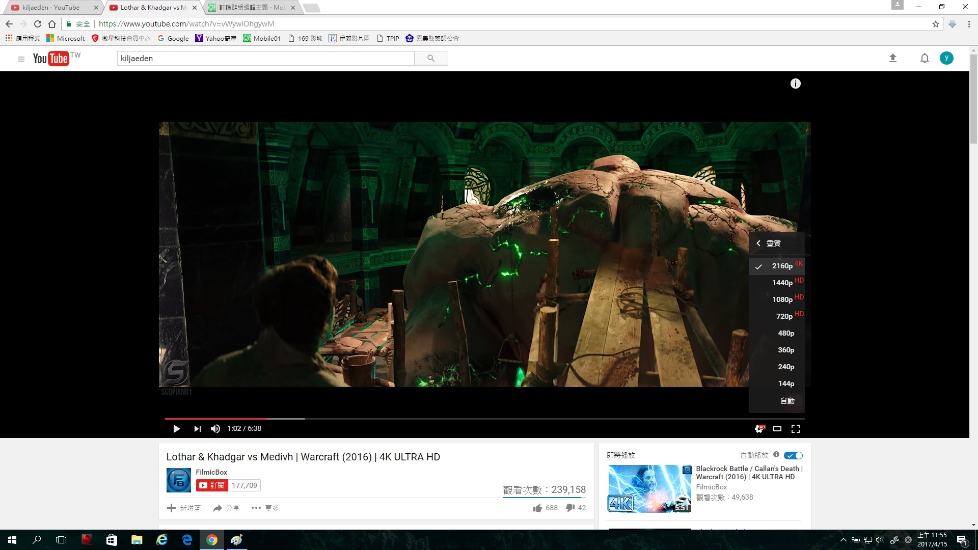Image resolution: width=978 pixels, height=550 pixels.
Task: Open the More actions menu
Action: click(265, 508)
